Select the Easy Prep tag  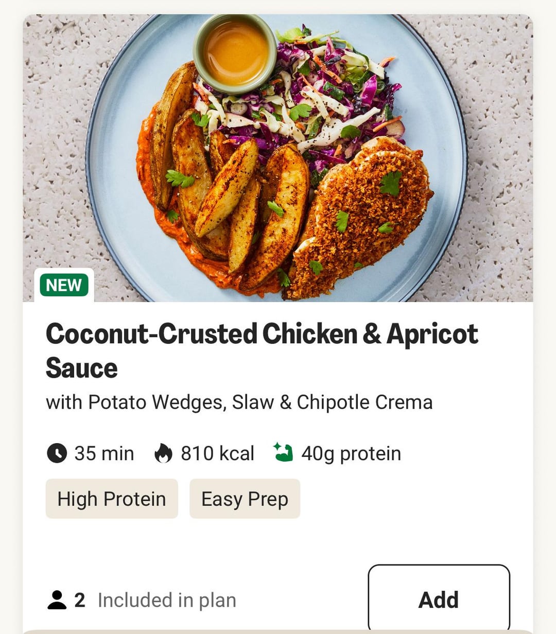pos(245,499)
